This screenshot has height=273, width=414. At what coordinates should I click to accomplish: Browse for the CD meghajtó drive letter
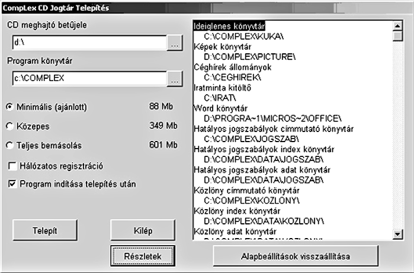pos(175,43)
